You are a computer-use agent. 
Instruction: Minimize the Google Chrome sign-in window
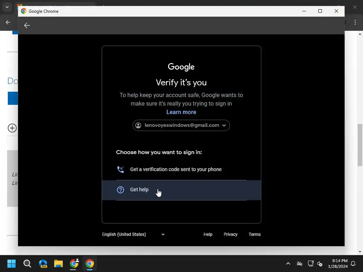[x=304, y=11]
